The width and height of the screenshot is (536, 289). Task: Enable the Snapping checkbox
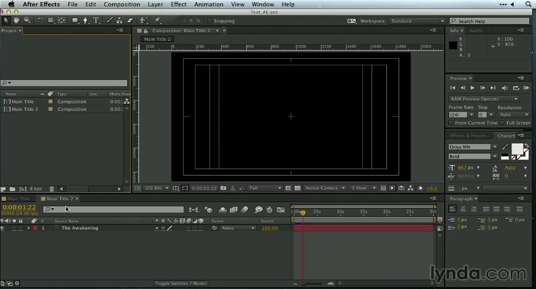tap(210, 21)
